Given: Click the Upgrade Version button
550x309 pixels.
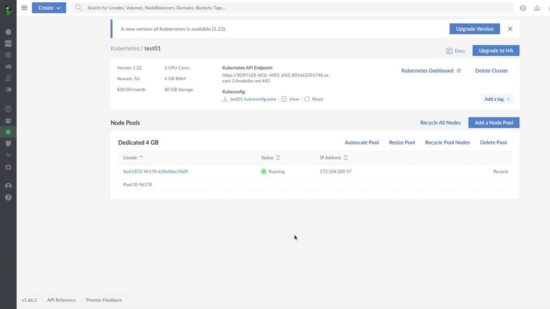Looking at the screenshot, I should pyautogui.click(x=474, y=29).
